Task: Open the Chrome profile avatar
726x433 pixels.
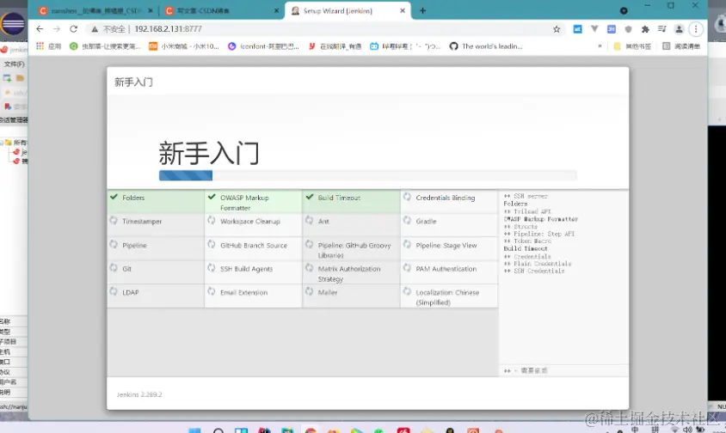Action: (679, 29)
